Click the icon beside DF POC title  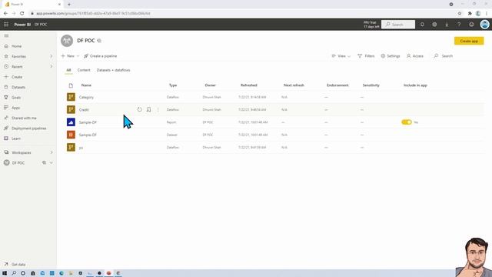99,41
